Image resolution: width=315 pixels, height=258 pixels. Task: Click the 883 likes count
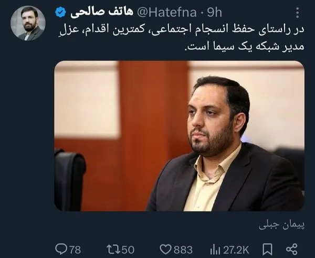(183, 250)
